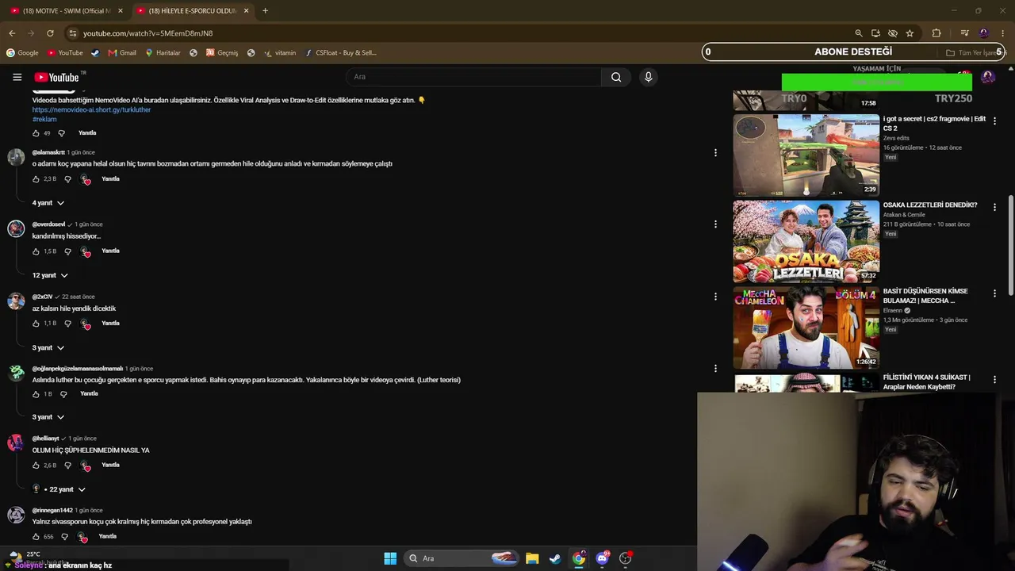Open the Google bookmark
Image resolution: width=1015 pixels, height=571 pixels.
[x=22, y=53]
